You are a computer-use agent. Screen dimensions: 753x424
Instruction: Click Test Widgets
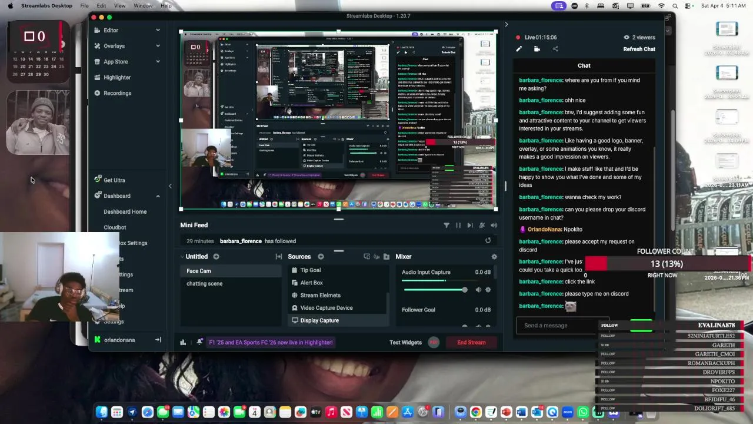tap(405, 342)
